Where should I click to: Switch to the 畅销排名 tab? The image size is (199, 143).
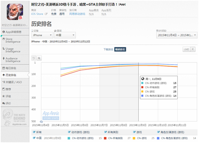[120, 49]
